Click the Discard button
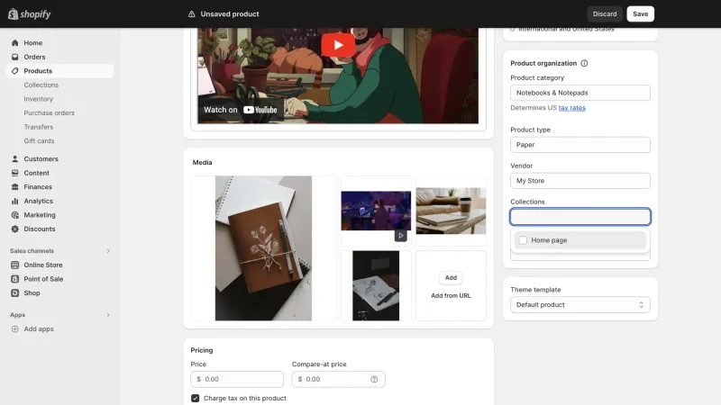Viewport: 721px width, 405px height. [x=604, y=13]
